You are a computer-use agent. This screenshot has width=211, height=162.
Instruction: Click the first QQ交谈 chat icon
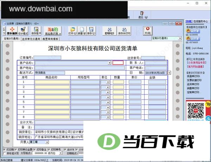pos(193,31)
